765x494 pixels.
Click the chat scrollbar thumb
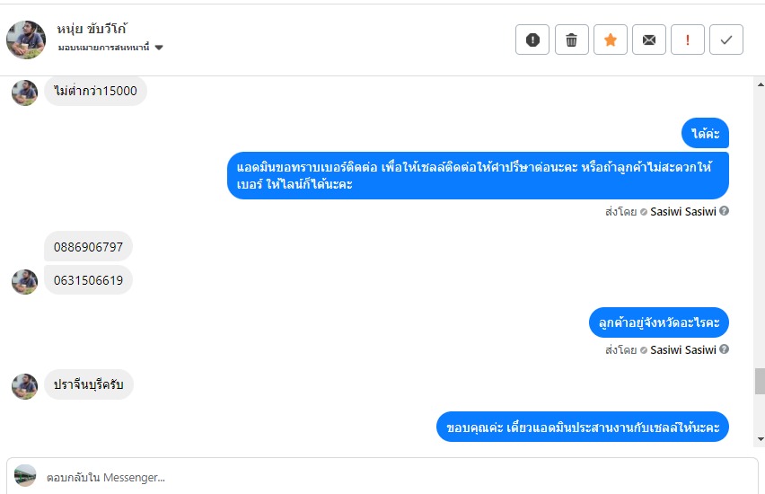point(760,381)
